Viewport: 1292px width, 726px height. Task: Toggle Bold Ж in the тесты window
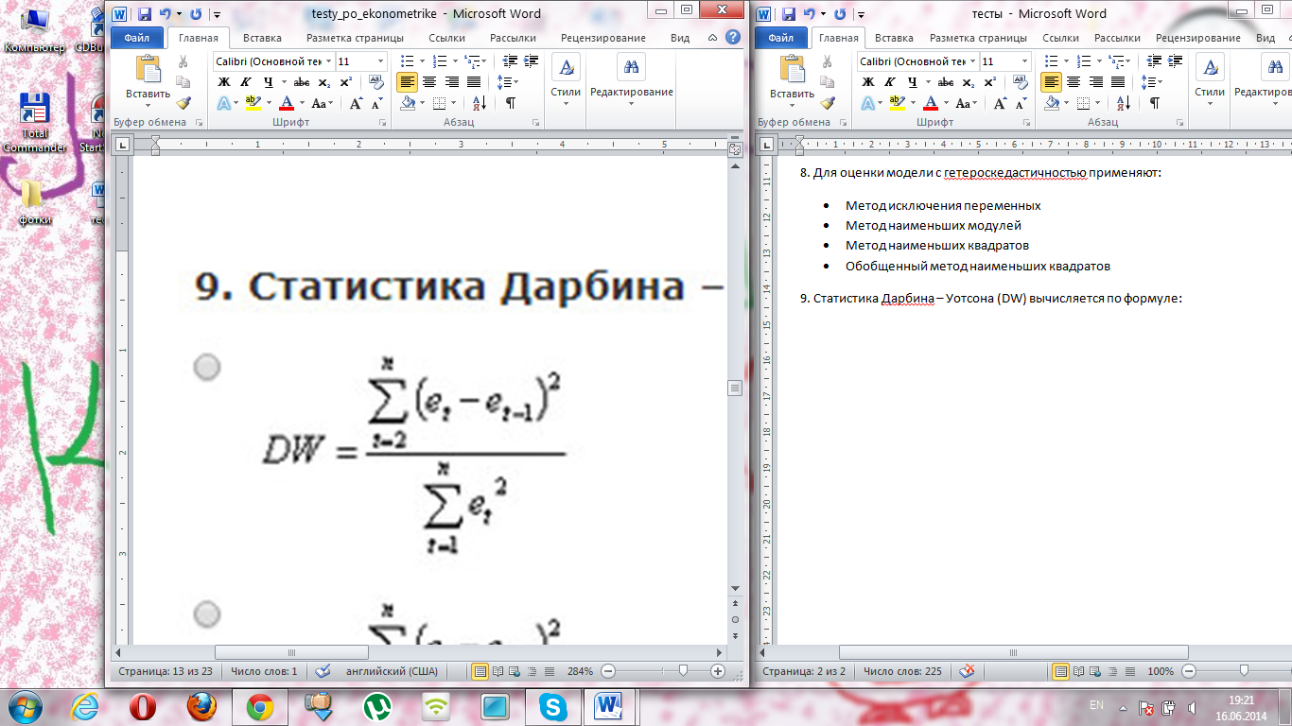tap(868, 82)
